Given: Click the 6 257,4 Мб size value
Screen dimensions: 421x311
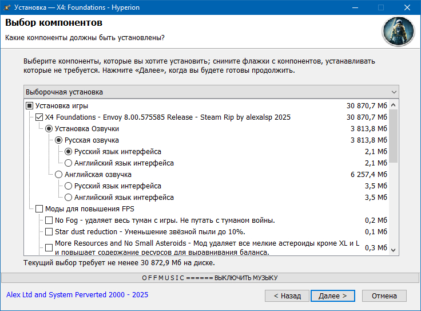Looking at the screenshot, I should 368,175.
